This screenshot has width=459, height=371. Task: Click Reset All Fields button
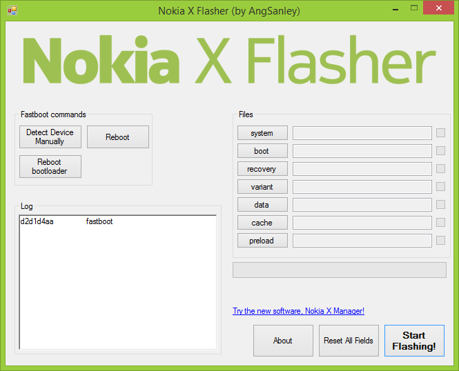tap(349, 341)
